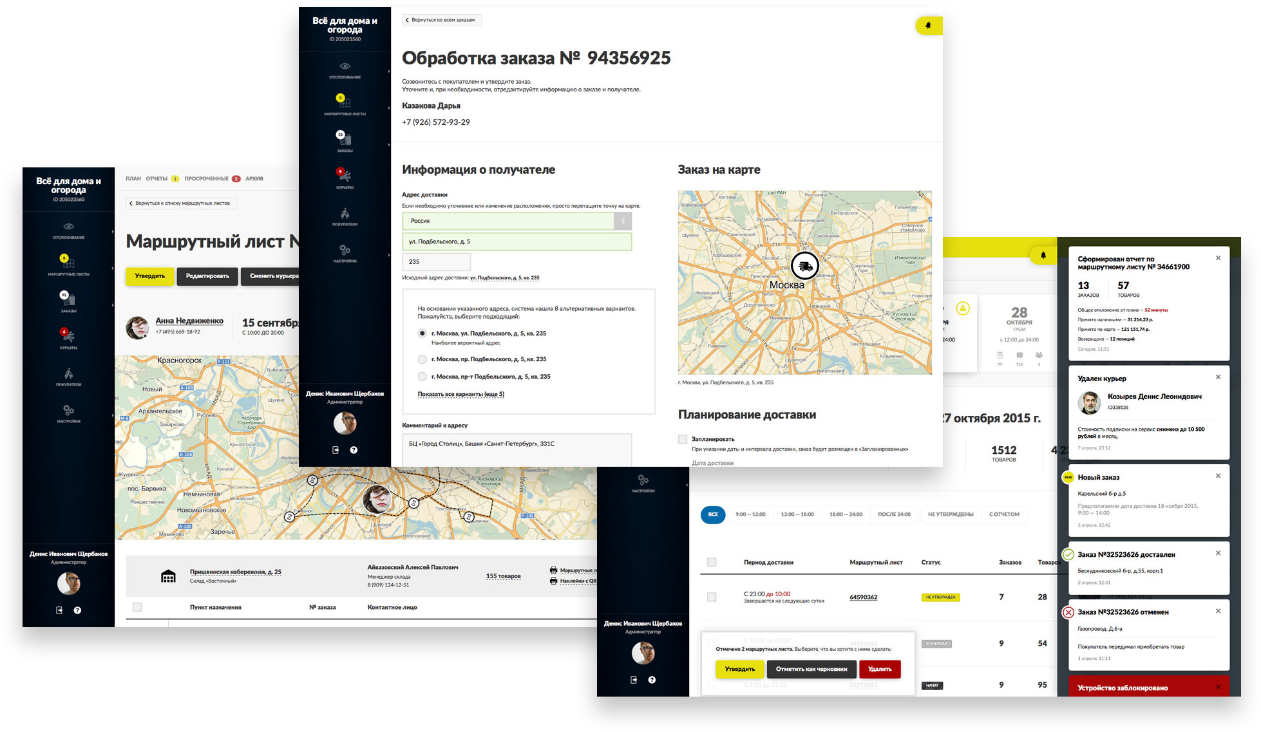Click address comment field БЦ «Город Столиц»
Image resolution: width=1261 pixels, height=732 pixels.
coord(517,449)
